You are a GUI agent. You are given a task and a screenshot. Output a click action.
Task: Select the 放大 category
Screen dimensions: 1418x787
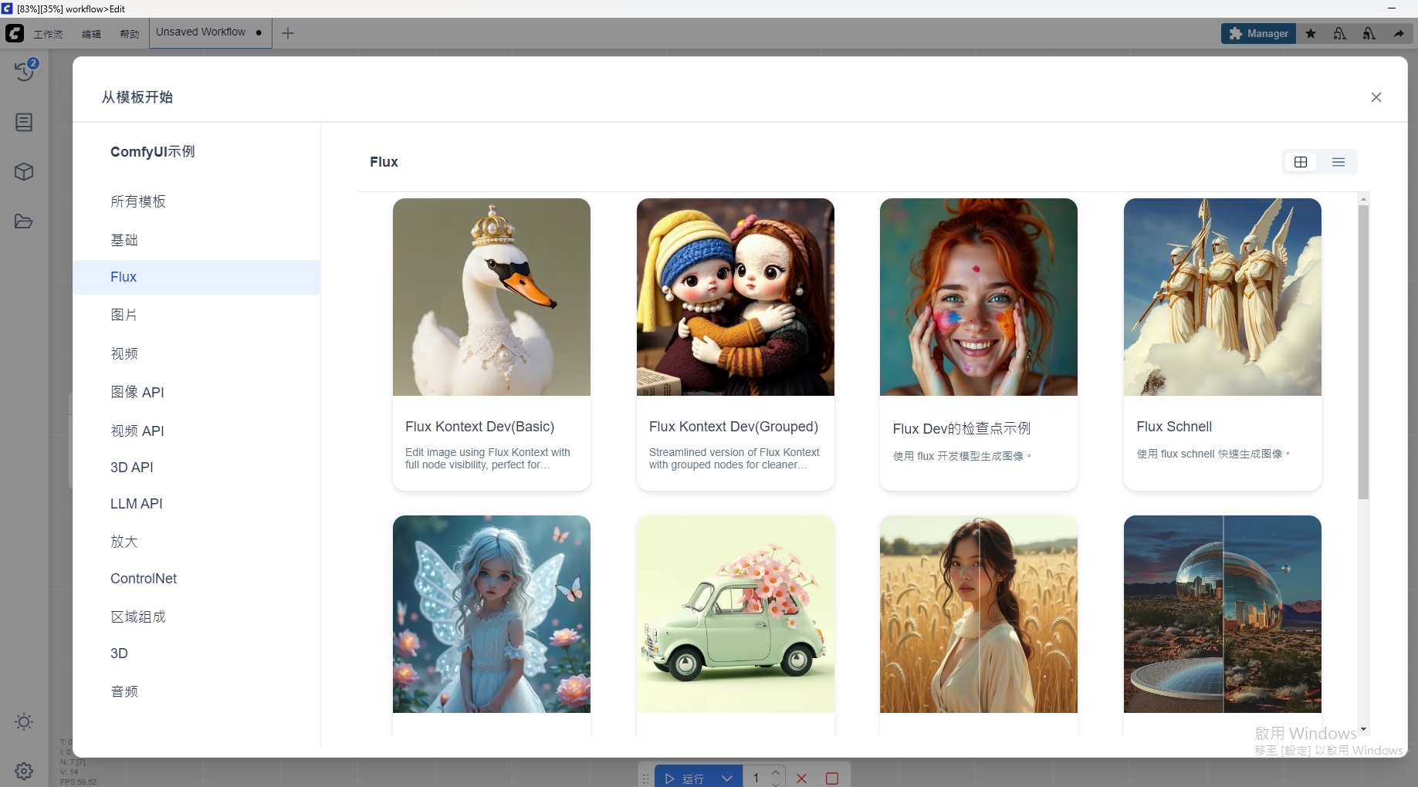pyautogui.click(x=197, y=542)
